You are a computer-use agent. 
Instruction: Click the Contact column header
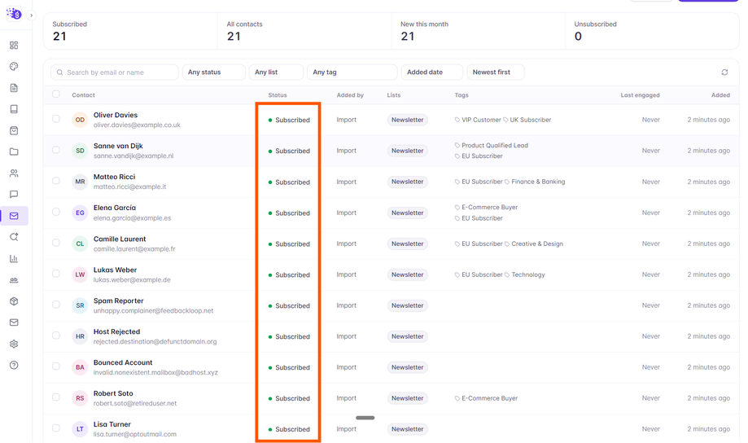pyautogui.click(x=84, y=95)
